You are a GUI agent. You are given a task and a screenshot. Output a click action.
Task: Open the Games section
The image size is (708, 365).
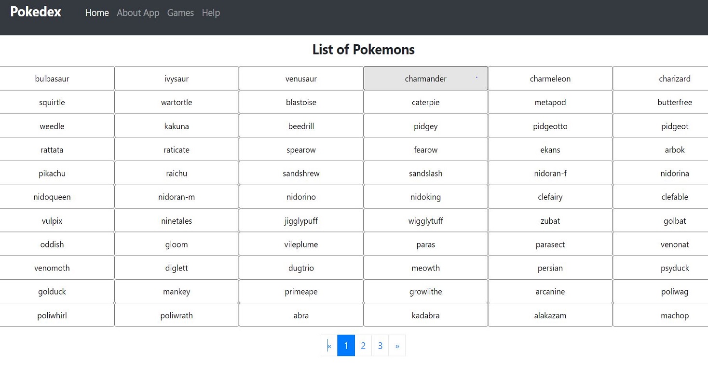180,13
